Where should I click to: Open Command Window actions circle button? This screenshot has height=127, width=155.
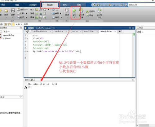133,80
